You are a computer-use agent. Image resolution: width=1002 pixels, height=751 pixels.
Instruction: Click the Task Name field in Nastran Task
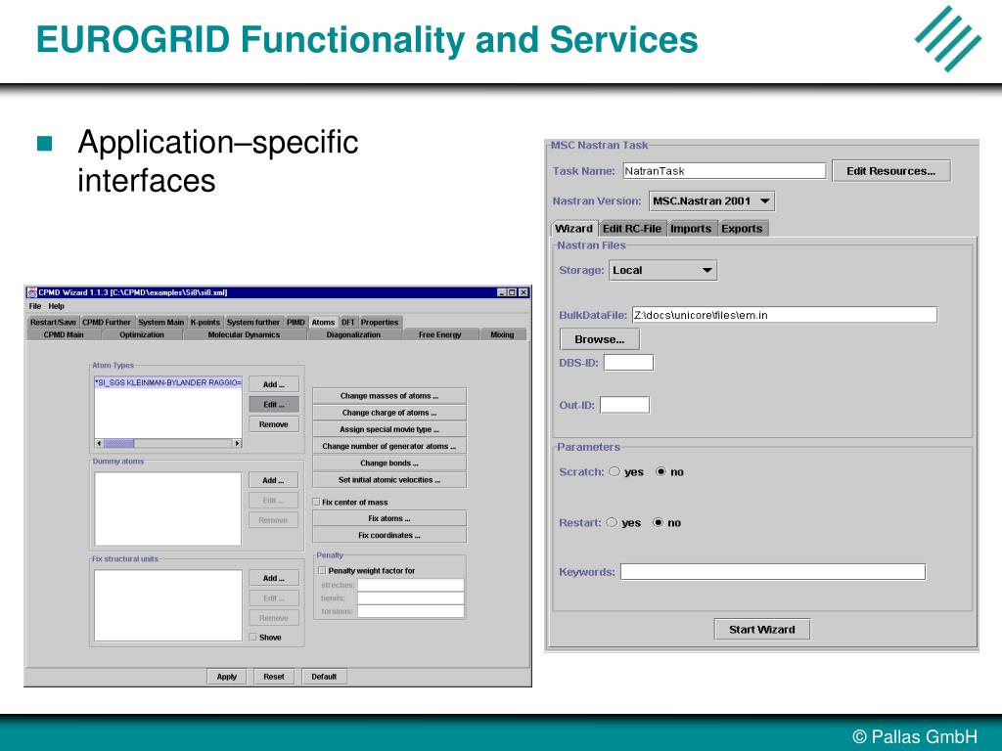pyautogui.click(x=725, y=171)
